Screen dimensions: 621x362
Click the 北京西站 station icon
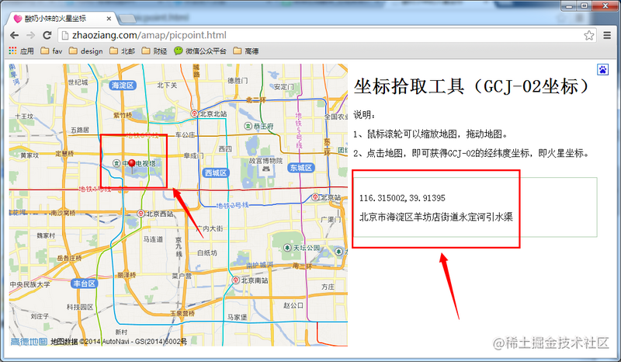[x=141, y=214]
